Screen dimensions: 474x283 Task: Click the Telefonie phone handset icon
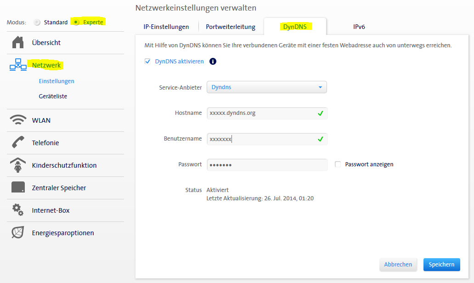[18, 143]
